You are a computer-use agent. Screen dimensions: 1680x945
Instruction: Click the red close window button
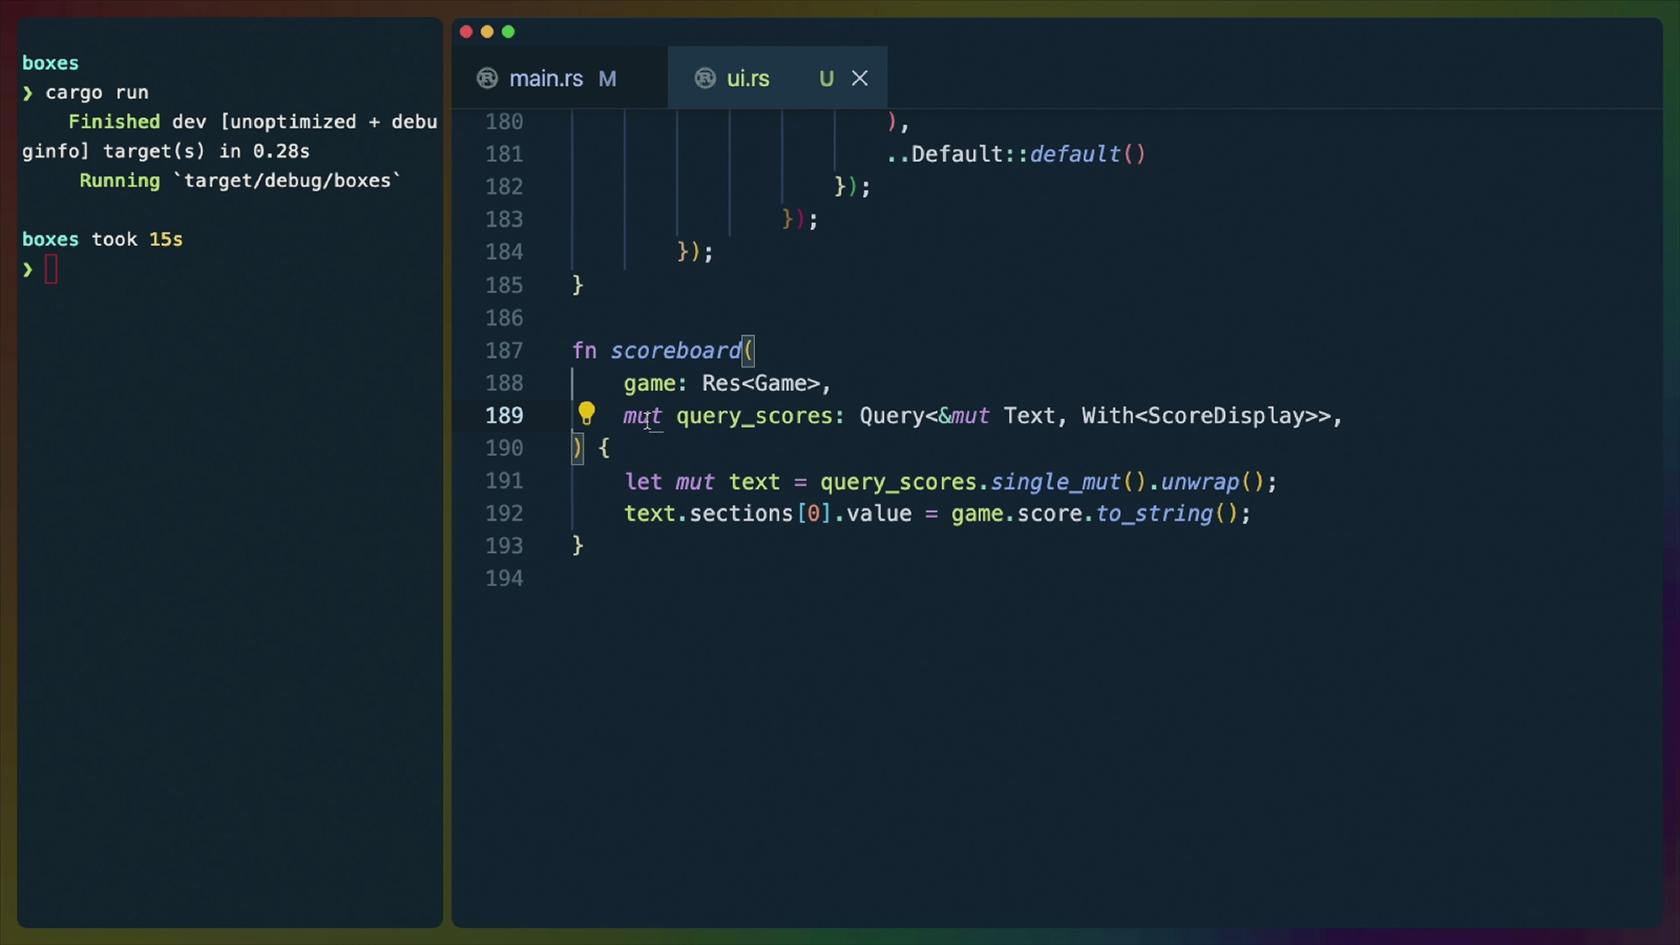coord(466,32)
